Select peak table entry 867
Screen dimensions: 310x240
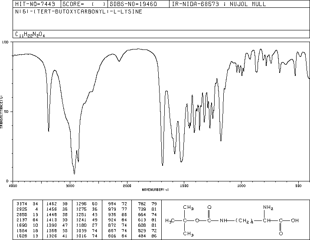117,230
